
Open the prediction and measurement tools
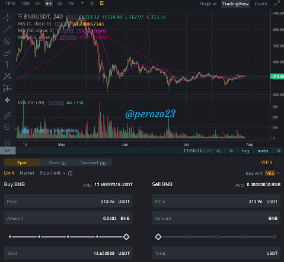[x=7, y=88]
